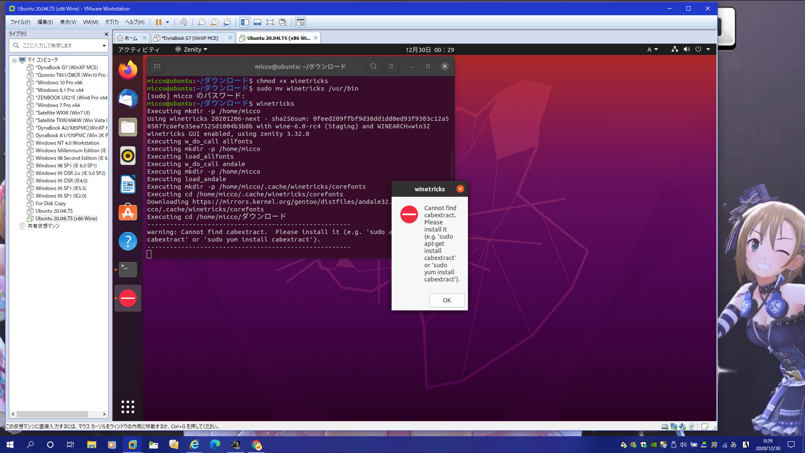Open the terminal hamburger menu
Viewport: 805px width, 453px height.
pos(391,66)
